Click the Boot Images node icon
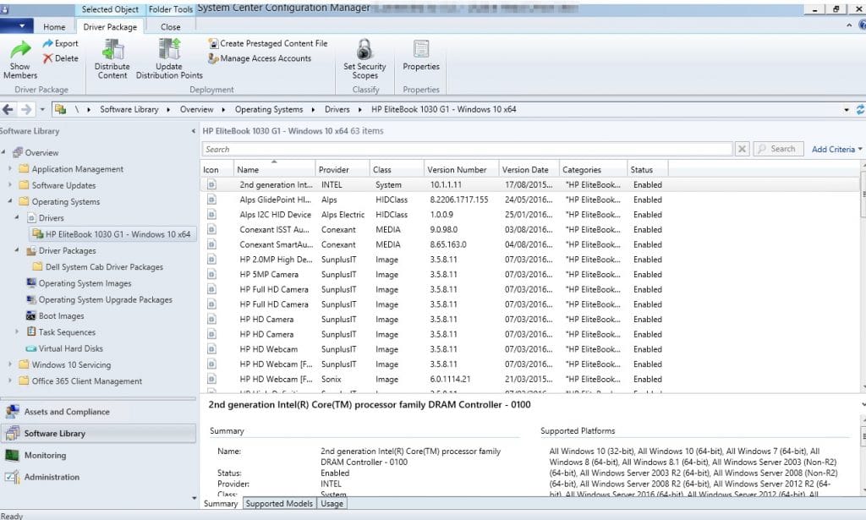866x520 pixels. 31,315
